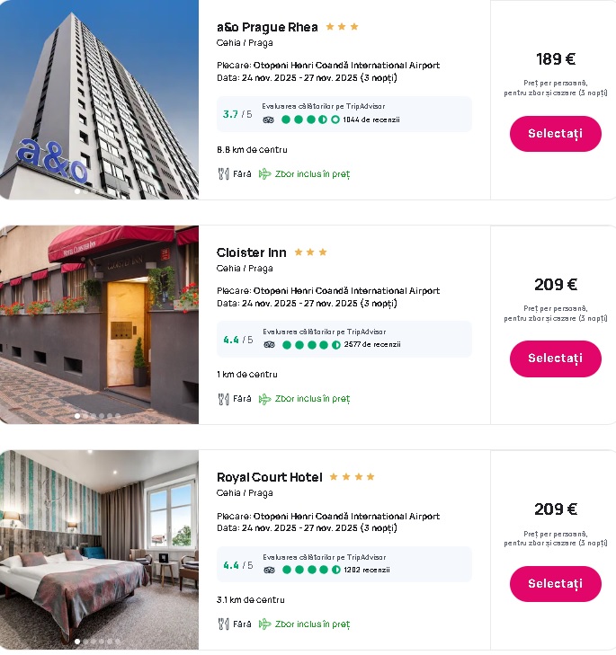616x655 pixels.
Task: Click the airplane icon for Cloister Inn
Action: click(264, 399)
